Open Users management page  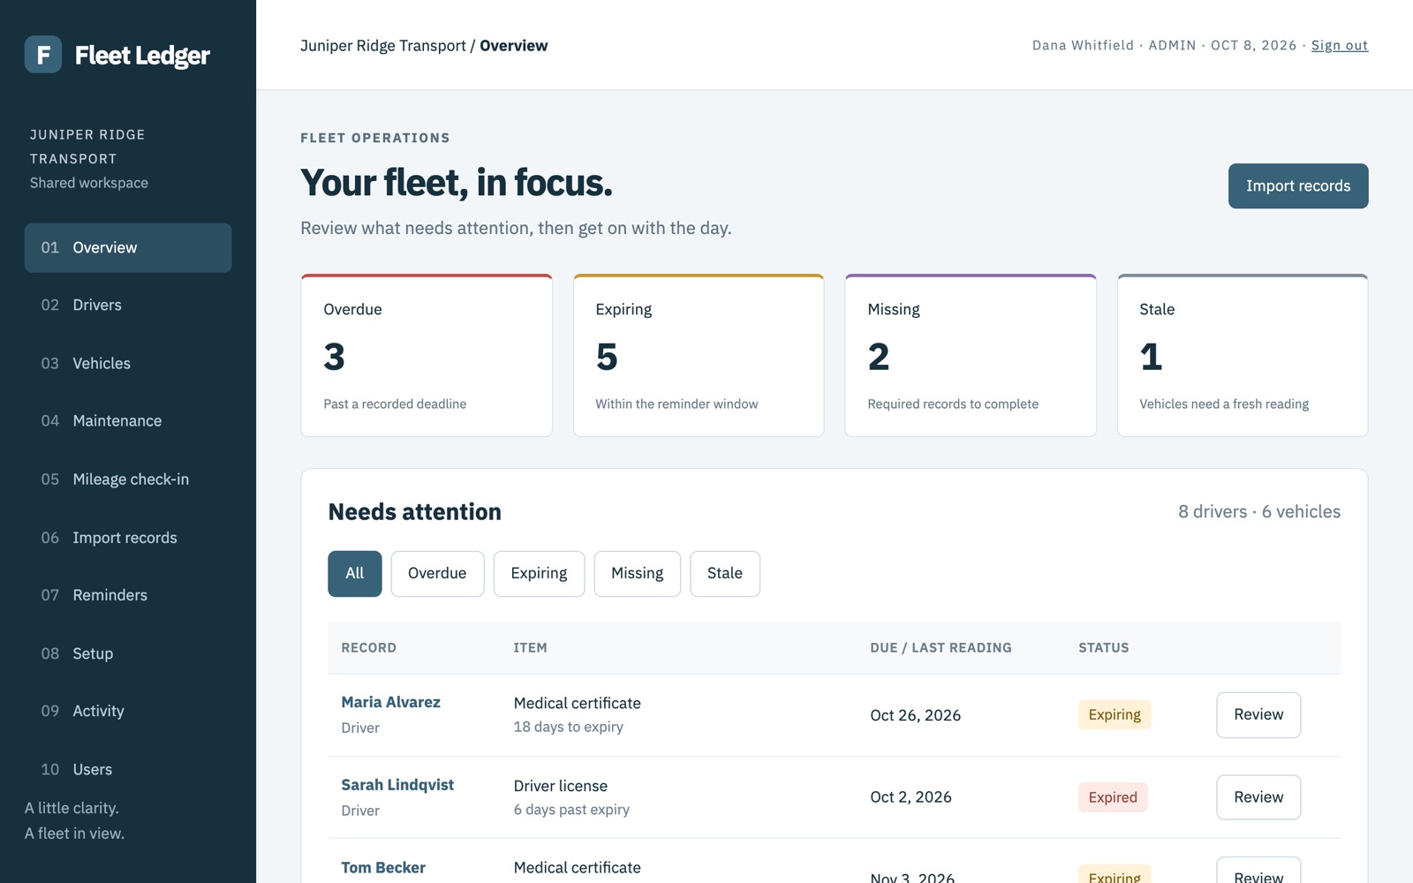[128, 769]
